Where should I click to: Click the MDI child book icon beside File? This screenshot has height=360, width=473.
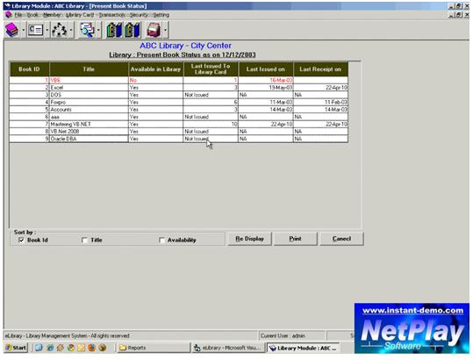pos(9,15)
